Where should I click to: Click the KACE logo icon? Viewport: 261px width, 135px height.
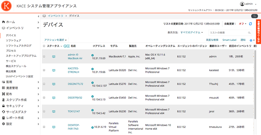(6, 6)
